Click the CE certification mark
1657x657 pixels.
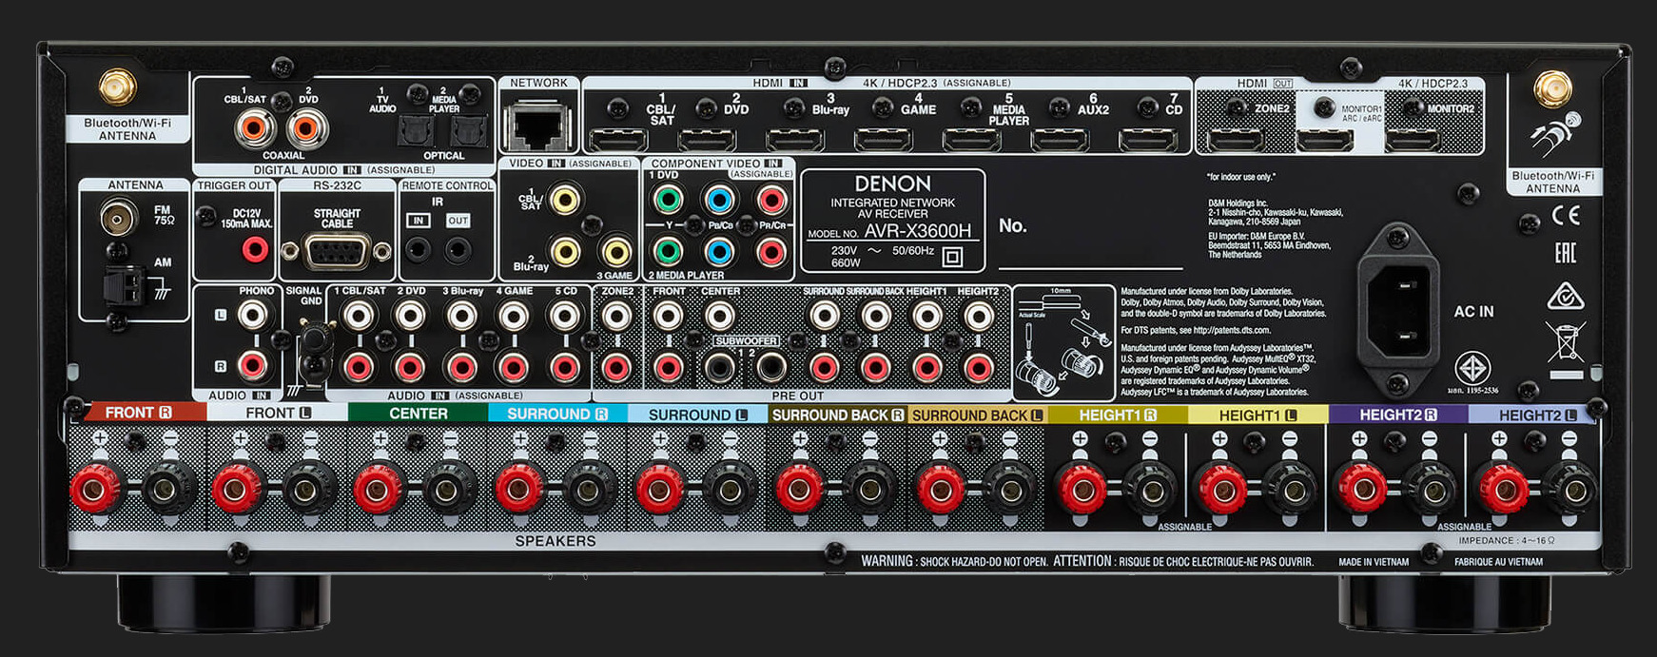1565,216
